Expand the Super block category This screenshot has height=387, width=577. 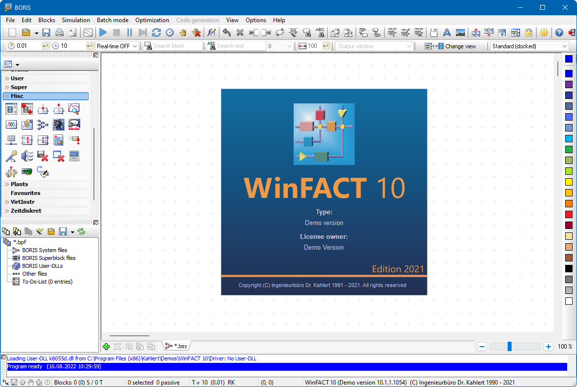[46, 87]
